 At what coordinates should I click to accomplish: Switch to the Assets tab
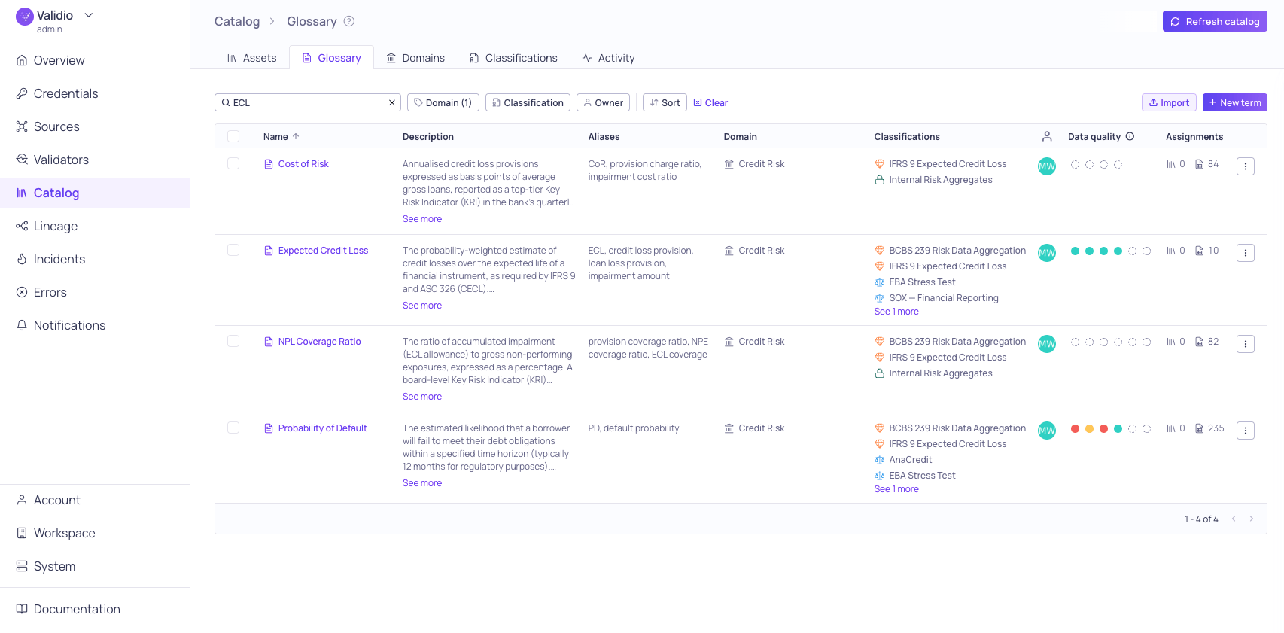(x=252, y=58)
